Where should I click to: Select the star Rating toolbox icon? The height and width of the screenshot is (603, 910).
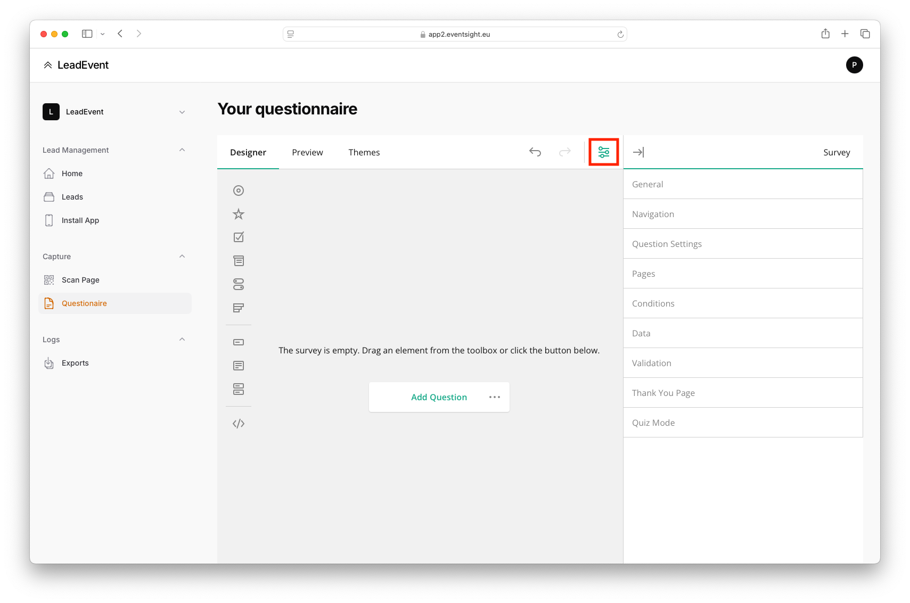click(239, 214)
